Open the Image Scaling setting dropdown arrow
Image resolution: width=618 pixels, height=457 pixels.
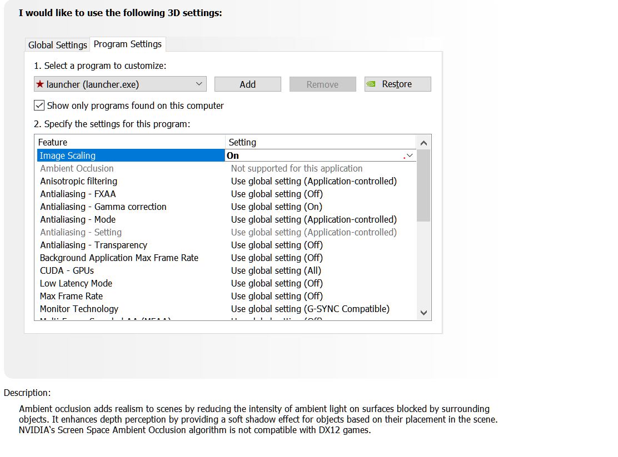click(410, 155)
